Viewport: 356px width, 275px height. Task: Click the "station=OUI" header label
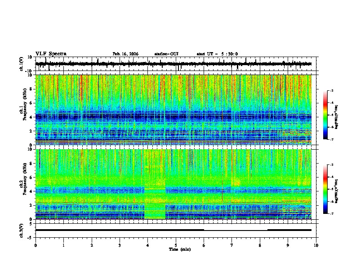(x=166, y=54)
